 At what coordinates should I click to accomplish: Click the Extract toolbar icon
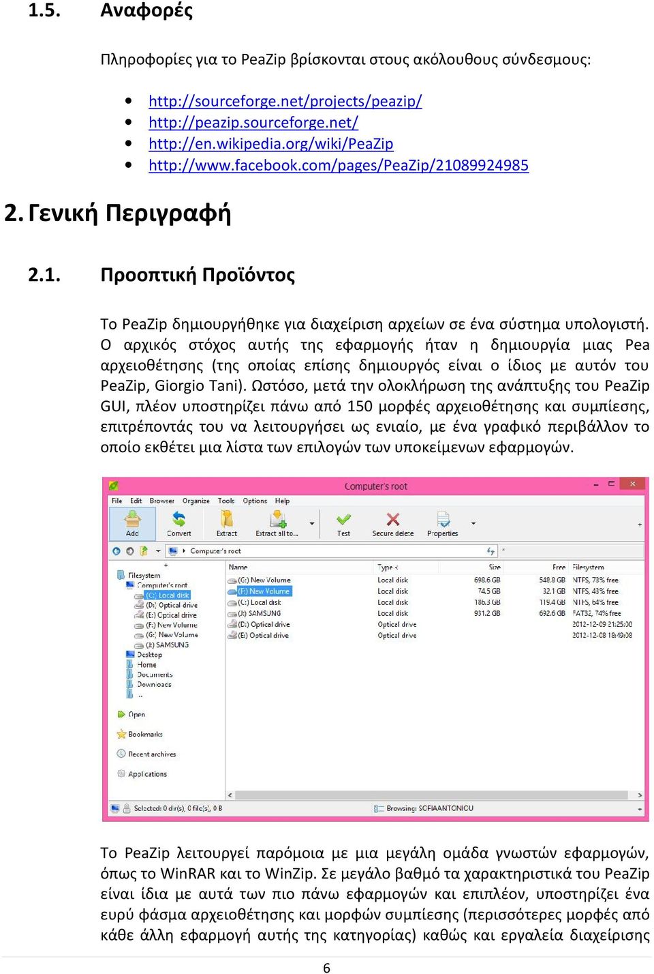click(227, 519)
